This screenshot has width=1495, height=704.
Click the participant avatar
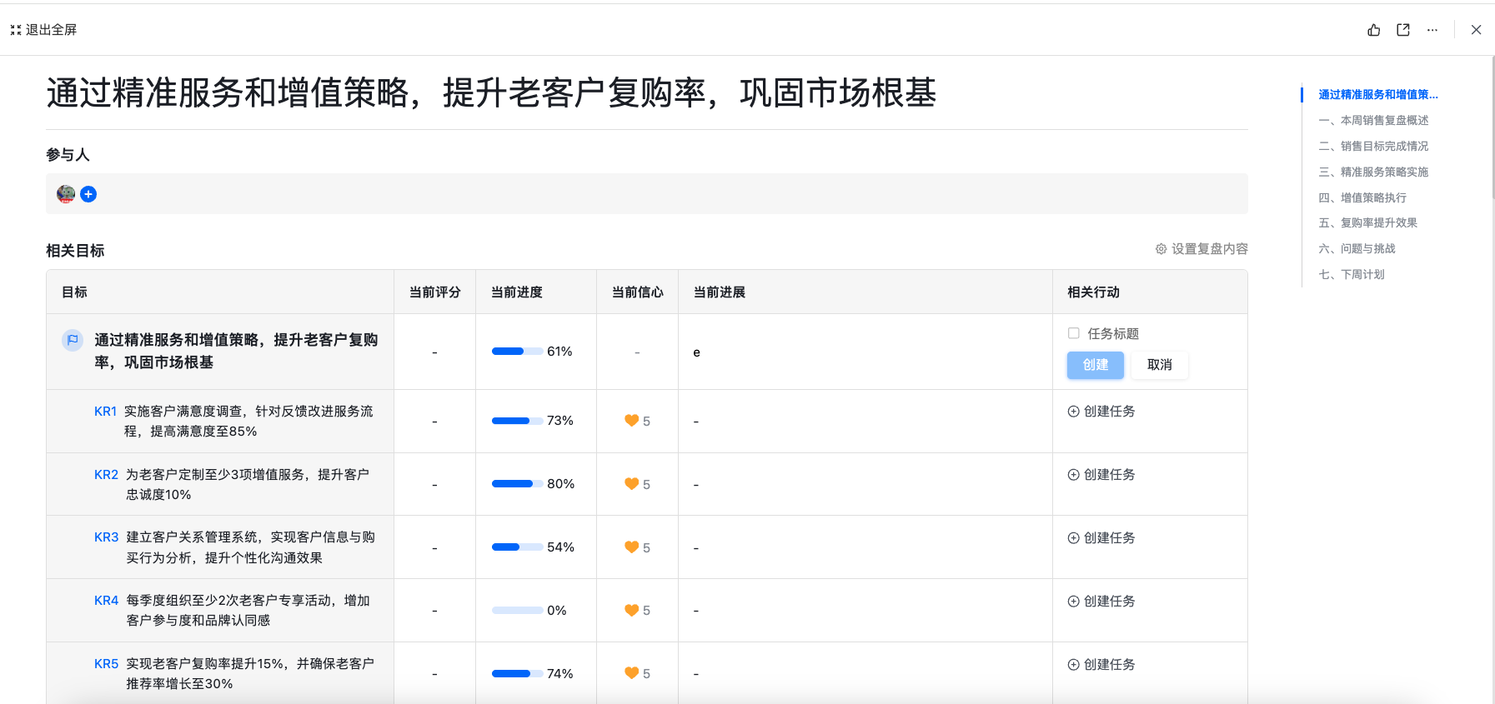66,194
